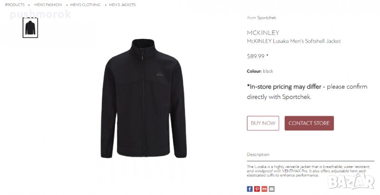Image resolution: width=380 pixels, height=195 pixels.
Task: Open the Sportchek store link
Action: click(266, 18)
